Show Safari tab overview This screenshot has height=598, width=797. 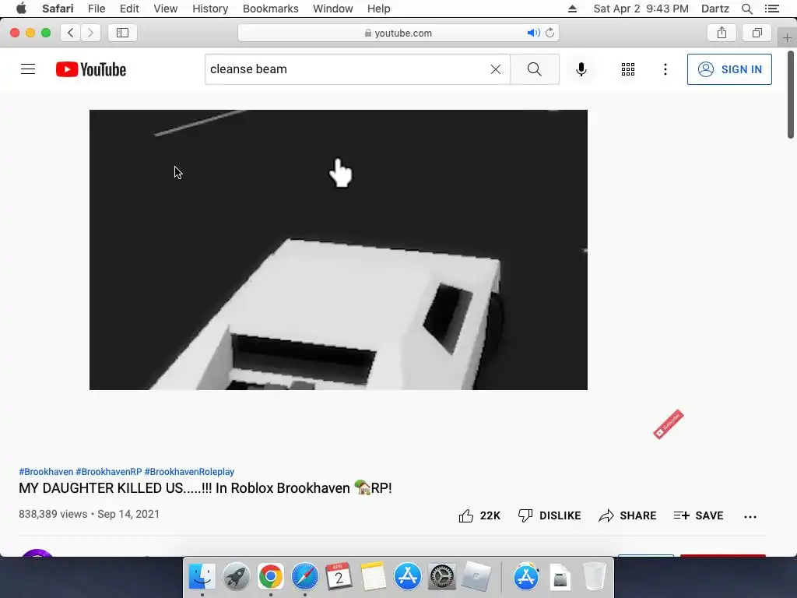757,33
